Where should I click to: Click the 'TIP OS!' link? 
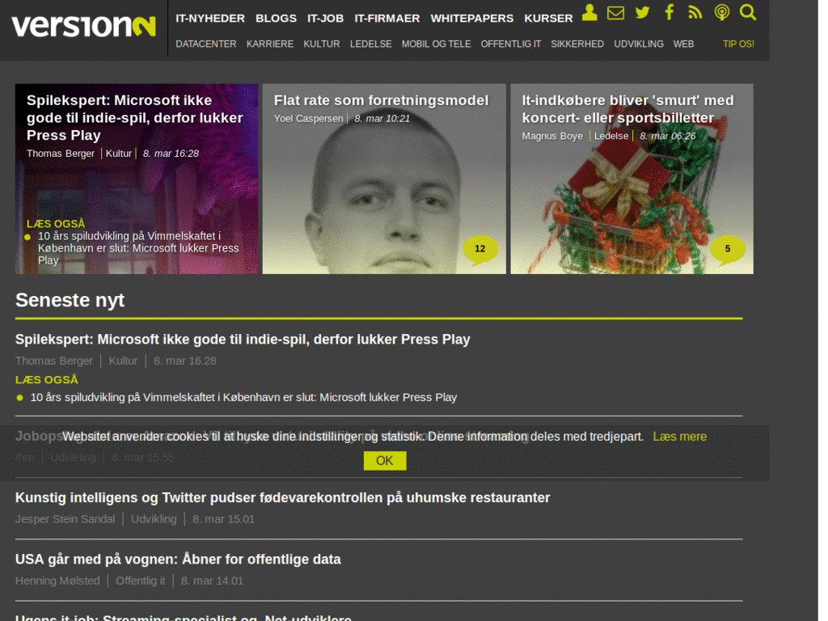(737, 44)
